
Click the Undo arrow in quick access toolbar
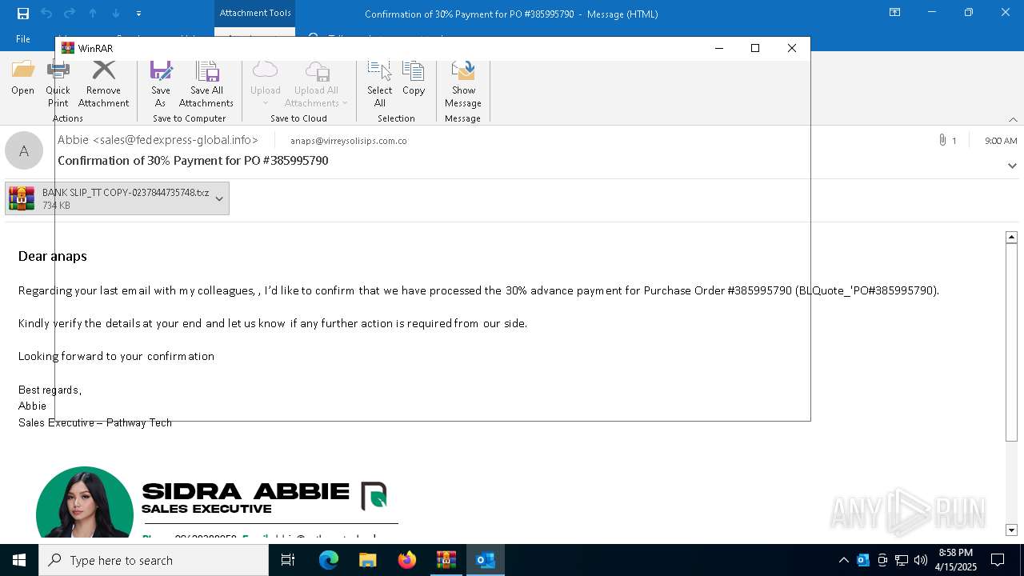pos(46,14)
